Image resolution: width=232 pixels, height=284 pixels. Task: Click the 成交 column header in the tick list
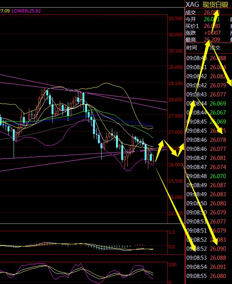[x=215, y=48]
